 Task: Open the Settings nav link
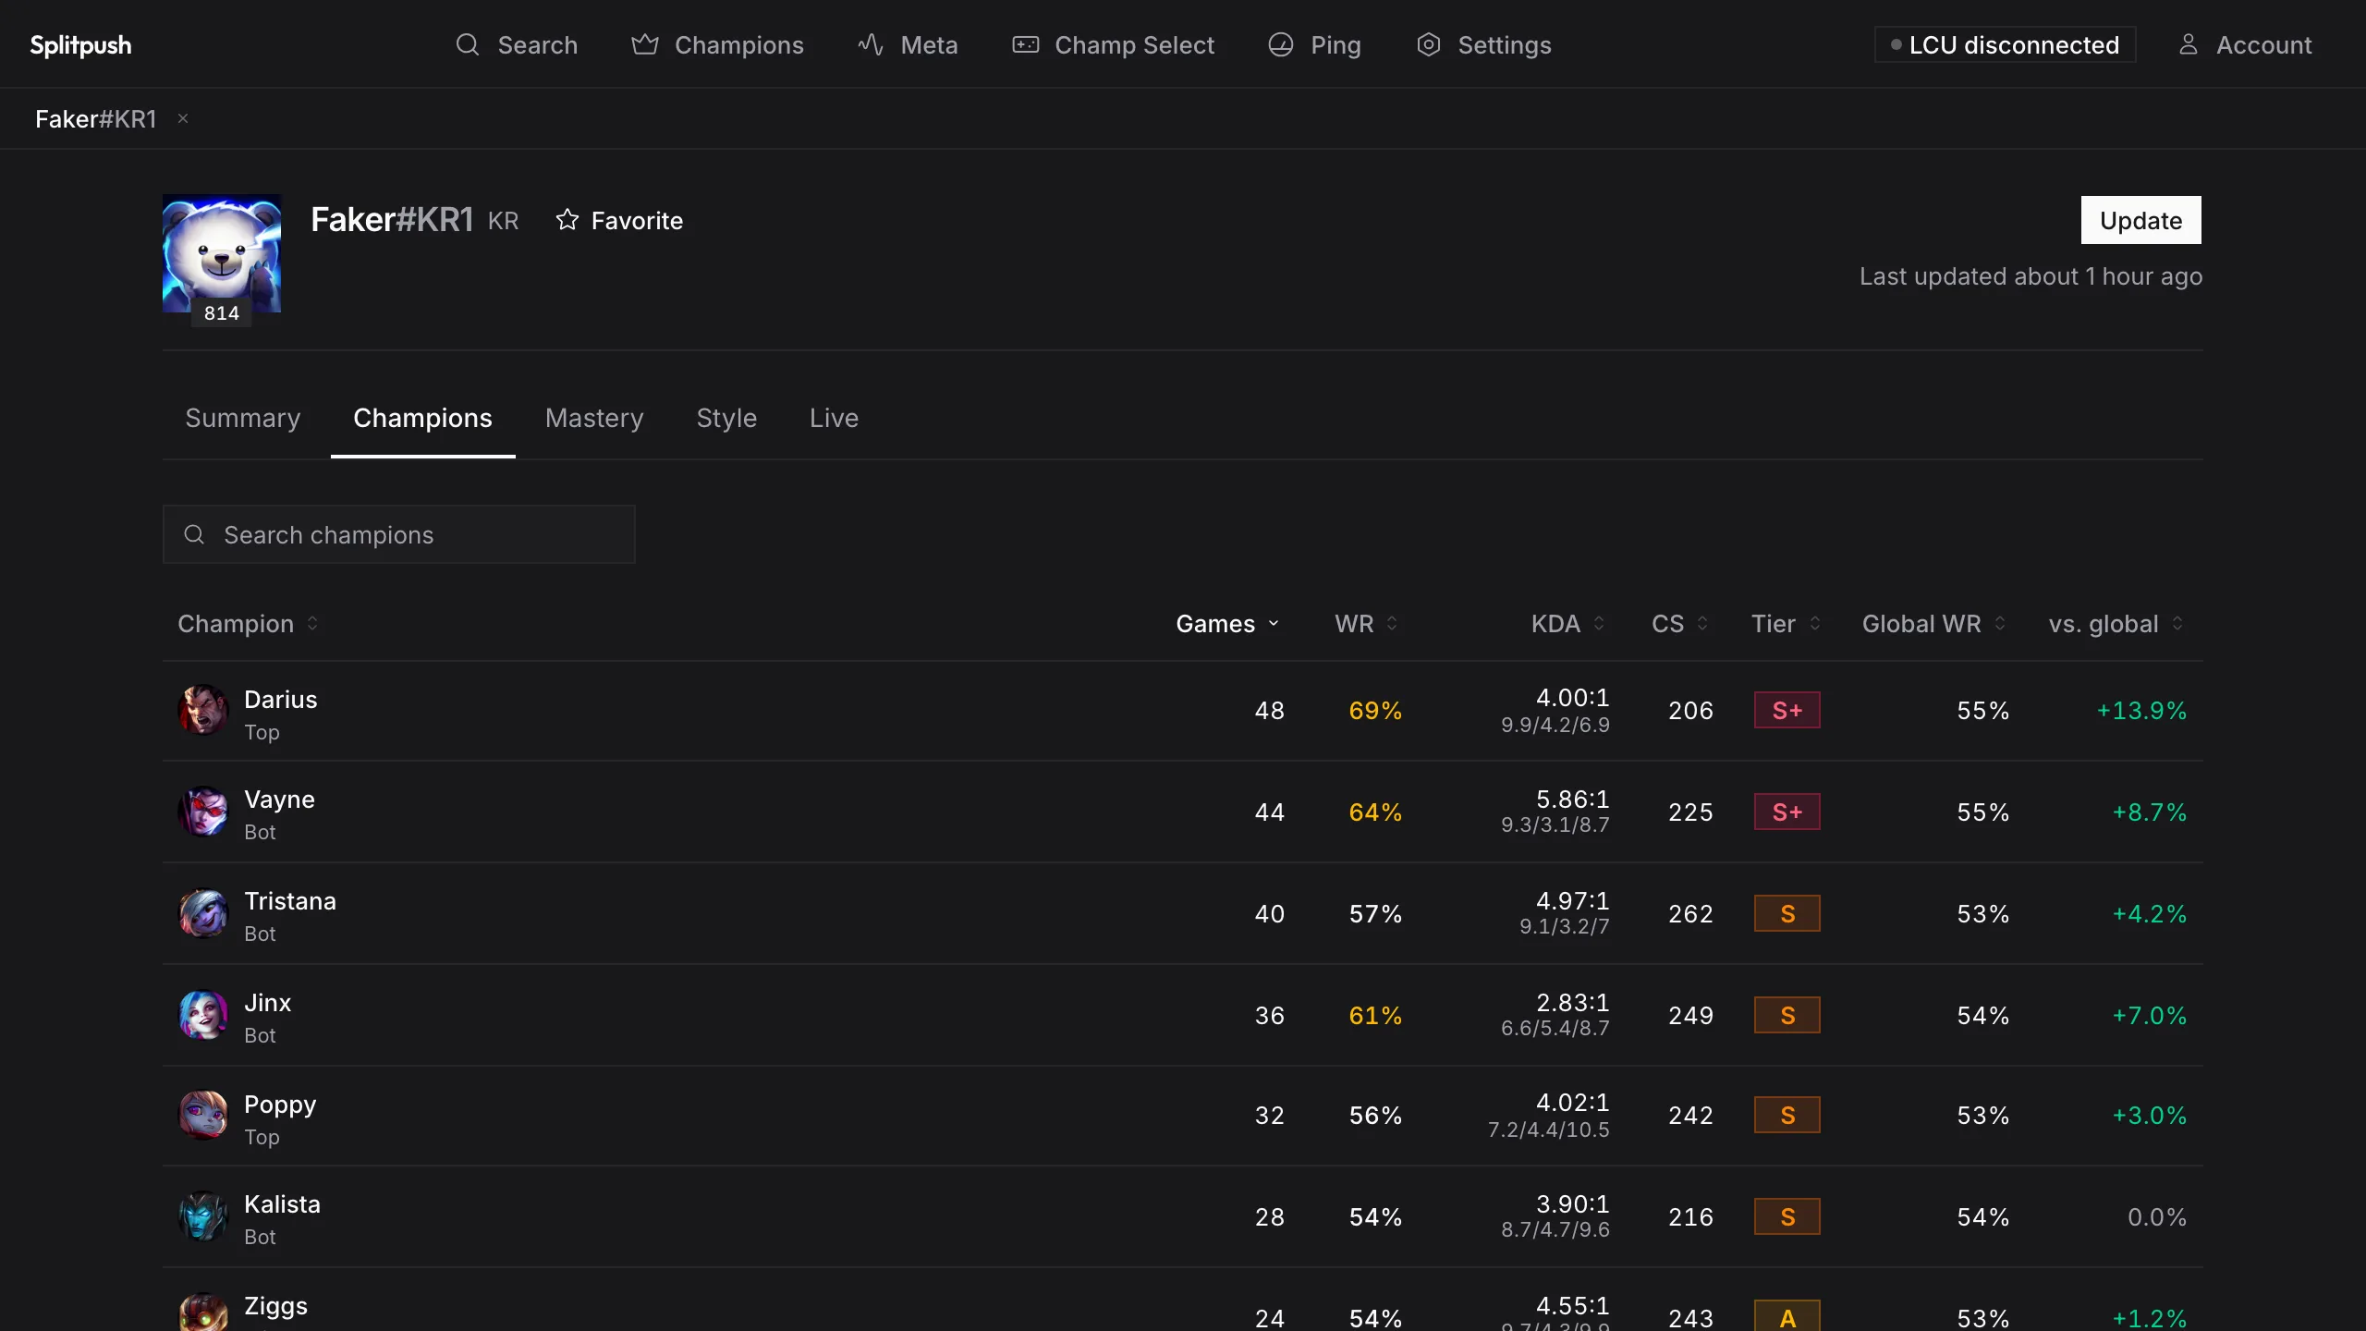coord(1484,44)
